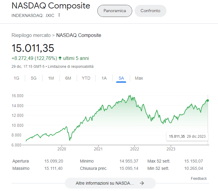Open Limitazione di responsabilità link
Screen dimensions: 218x191
click(x=71, y=66)
